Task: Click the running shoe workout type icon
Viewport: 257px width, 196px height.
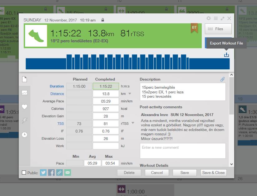Action: pos(36,36)
